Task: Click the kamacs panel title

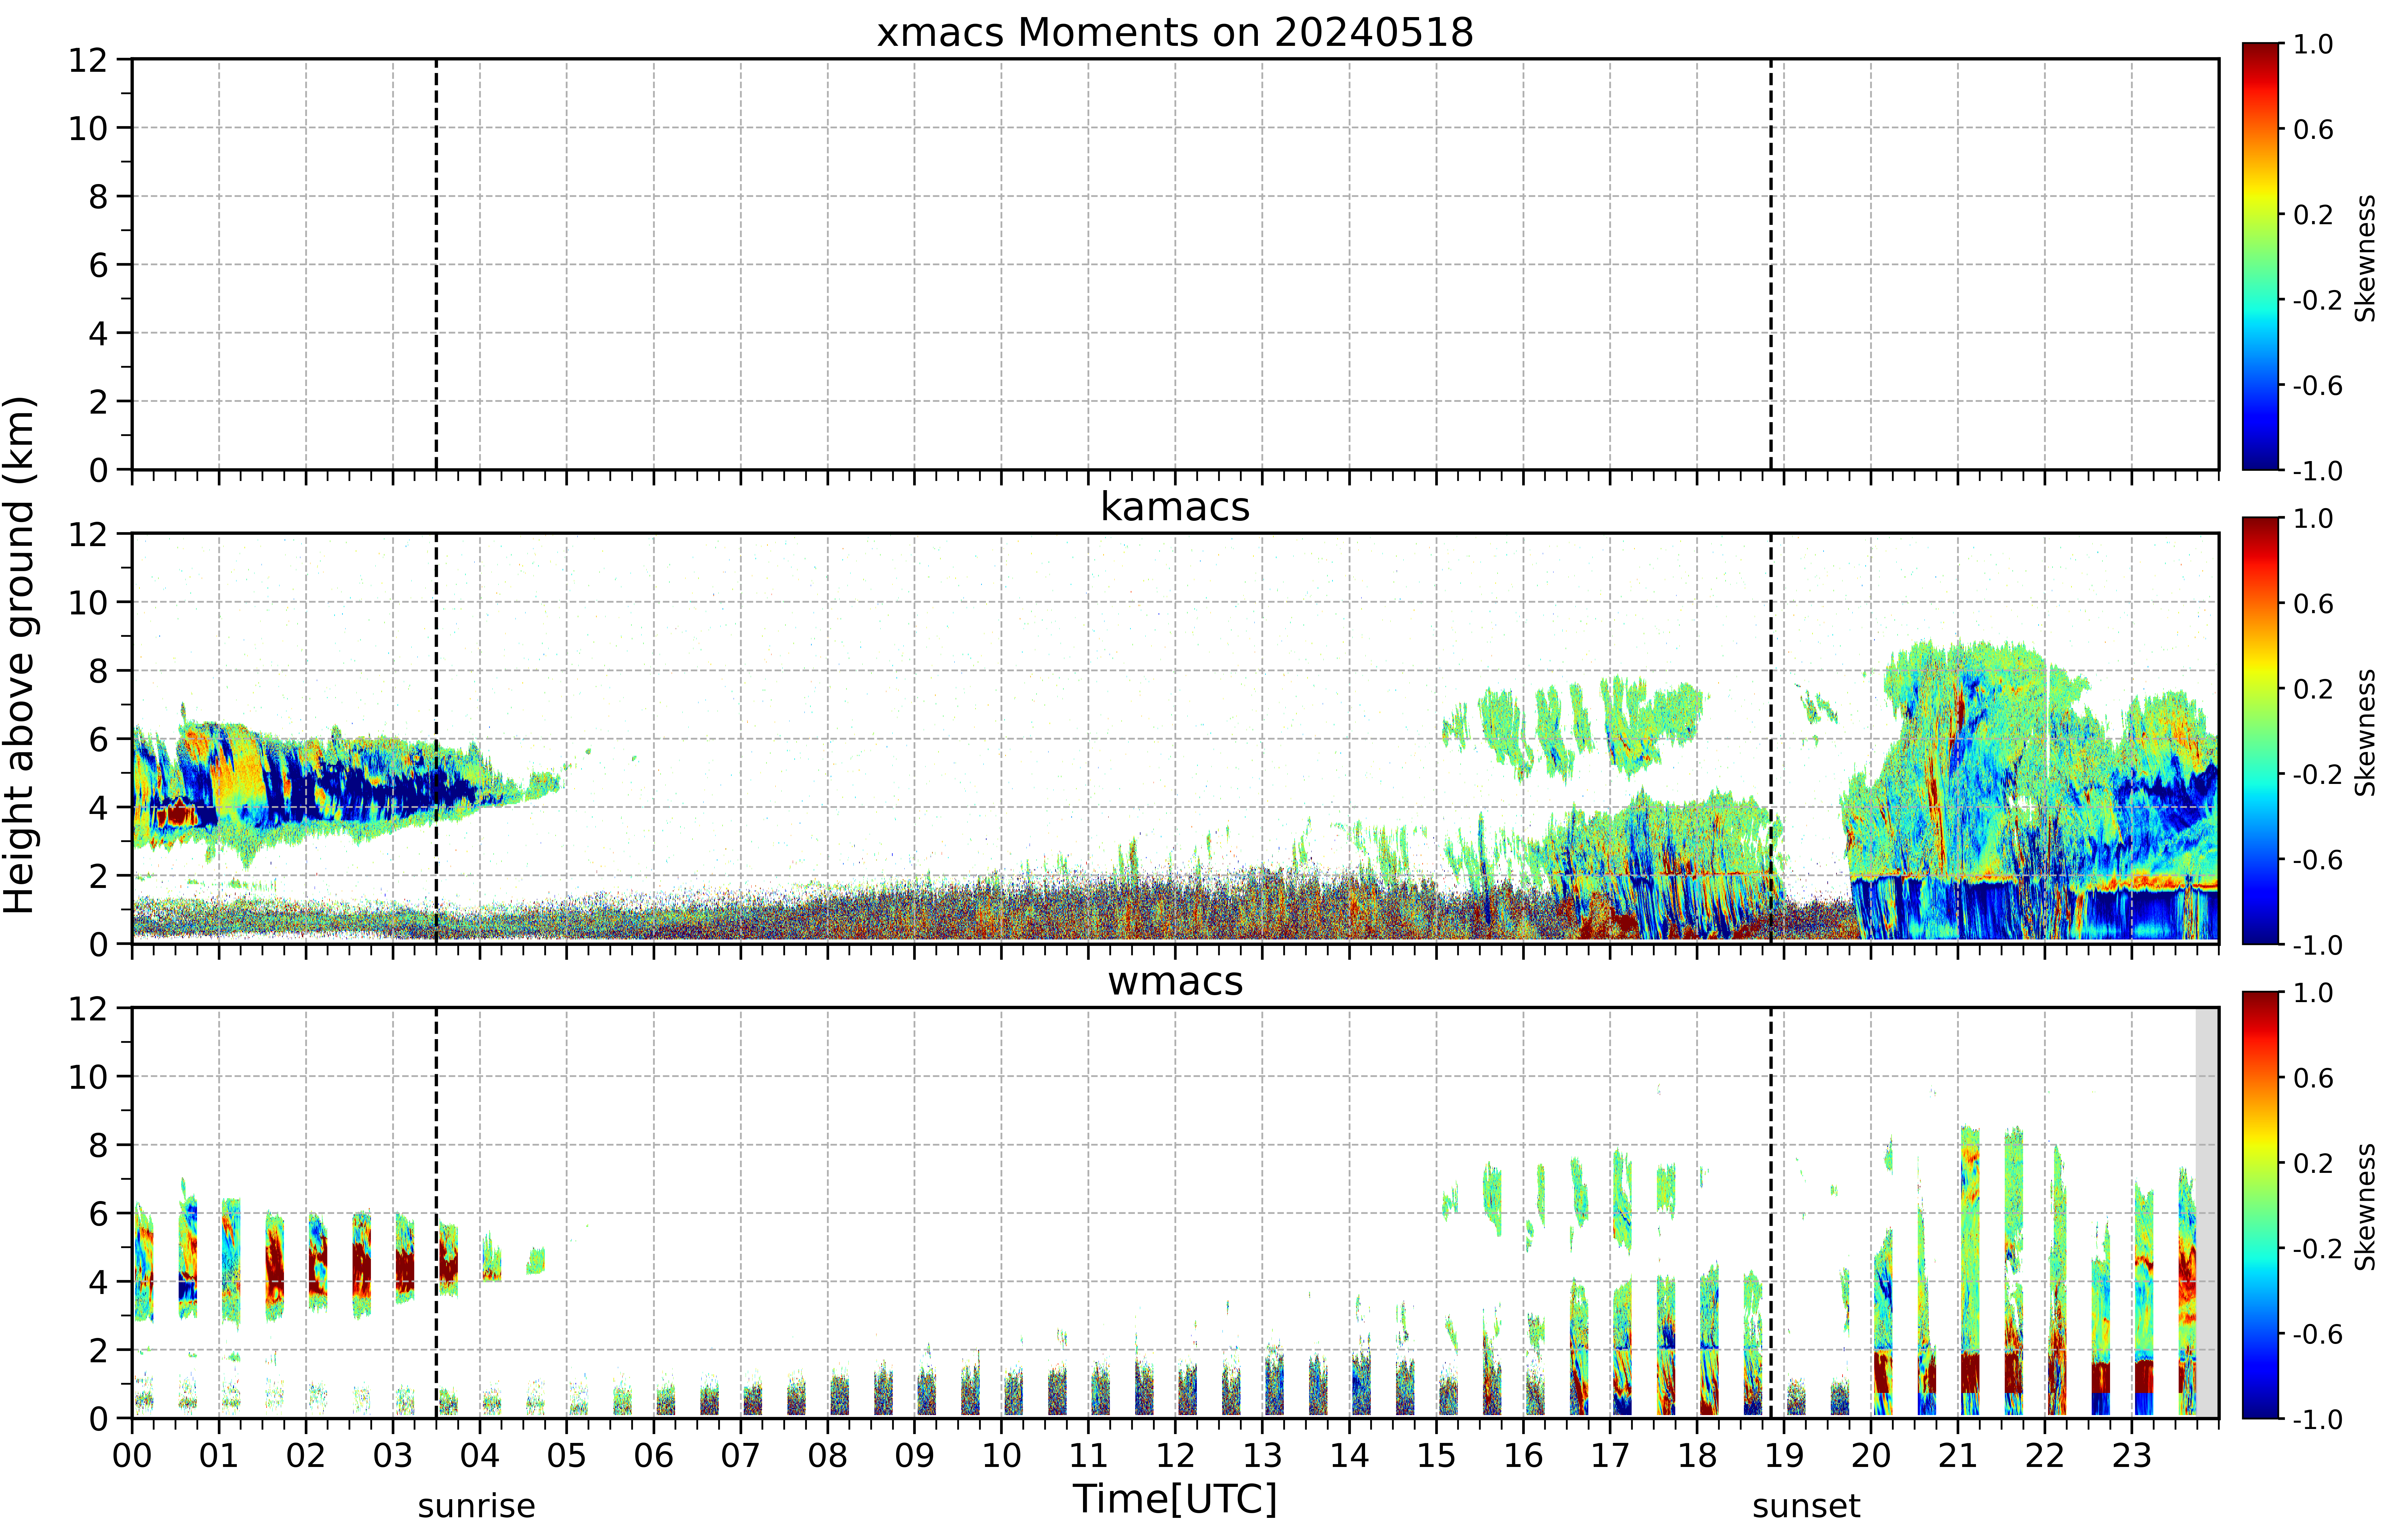Action: click(1175, 507)
